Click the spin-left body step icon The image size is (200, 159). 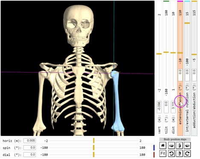tap(171, 145)
